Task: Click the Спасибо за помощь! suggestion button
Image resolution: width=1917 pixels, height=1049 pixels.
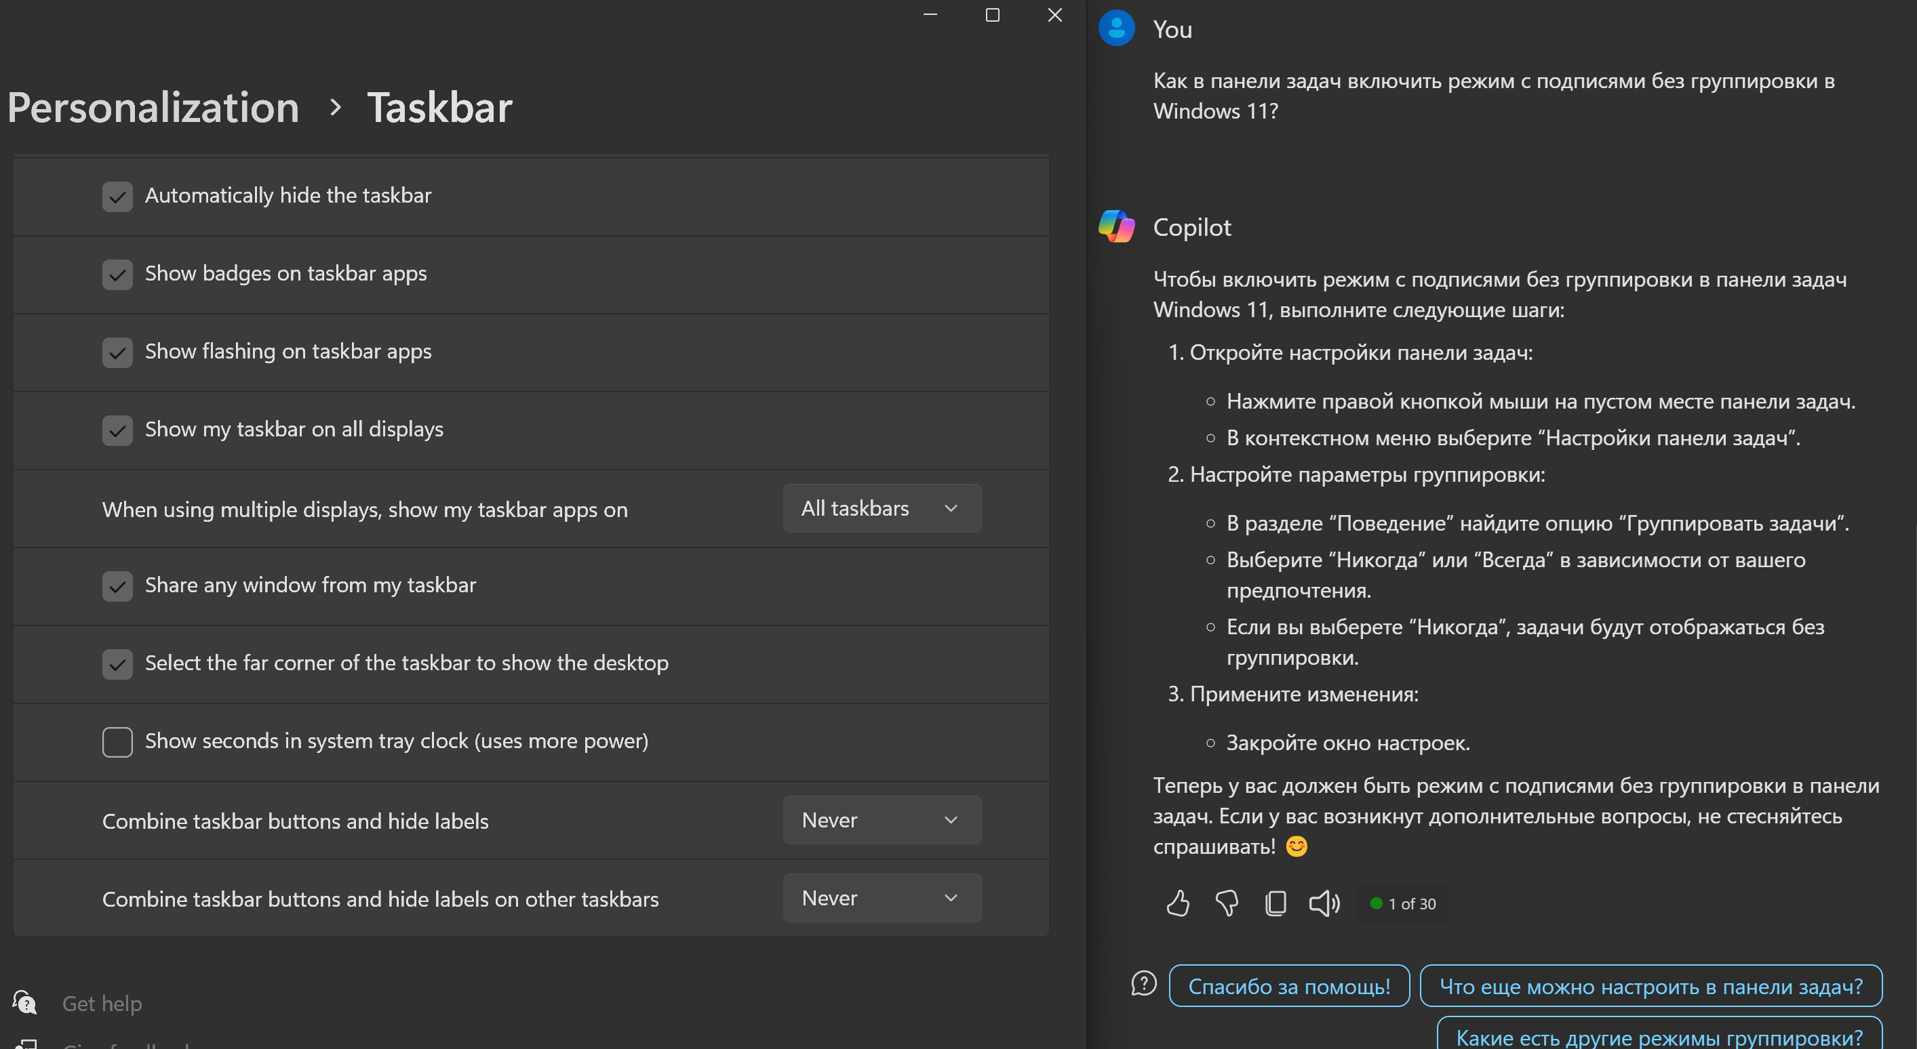Action: 1289,986
